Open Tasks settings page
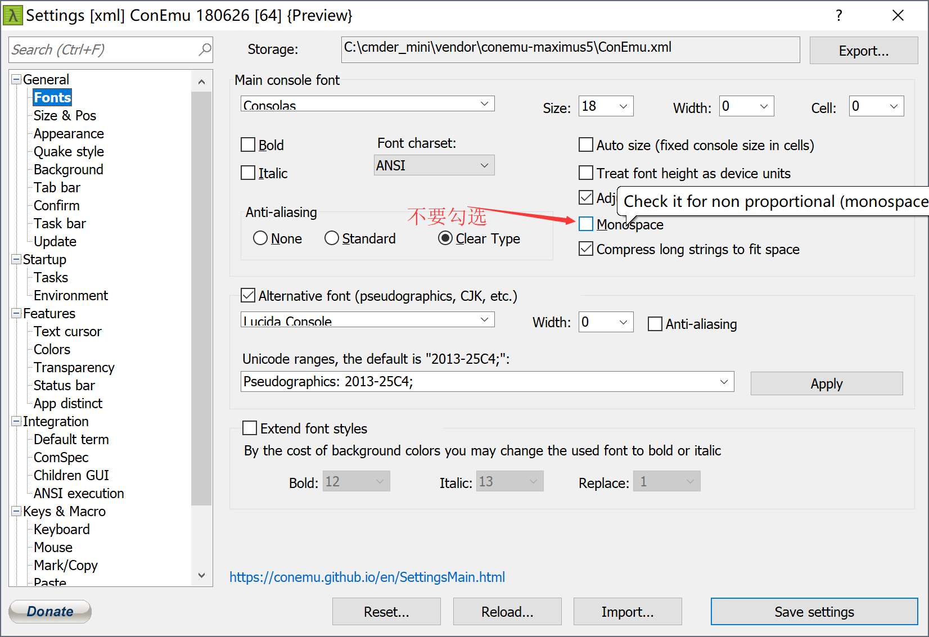This screenshot has width=929, height=637. (51, 277)
